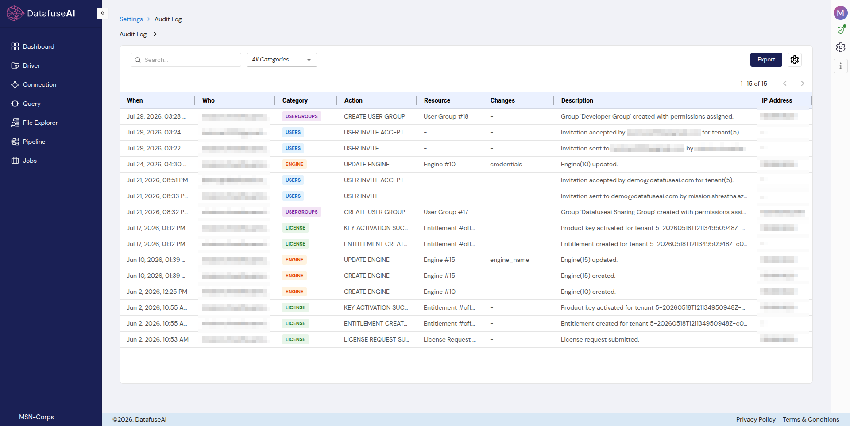Click 'Jun 2, 2026, 10:53 AM' timestamp
This screenshot has width=850, height=426.
tap(158, 339)
